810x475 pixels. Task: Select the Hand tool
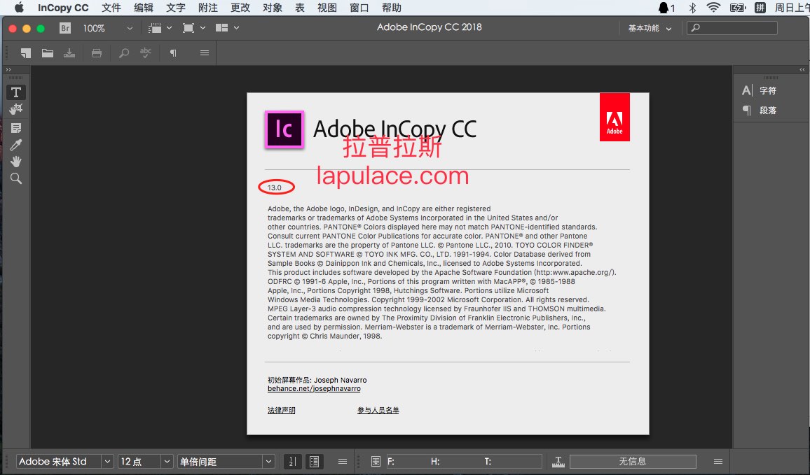(x=16, y=162)
